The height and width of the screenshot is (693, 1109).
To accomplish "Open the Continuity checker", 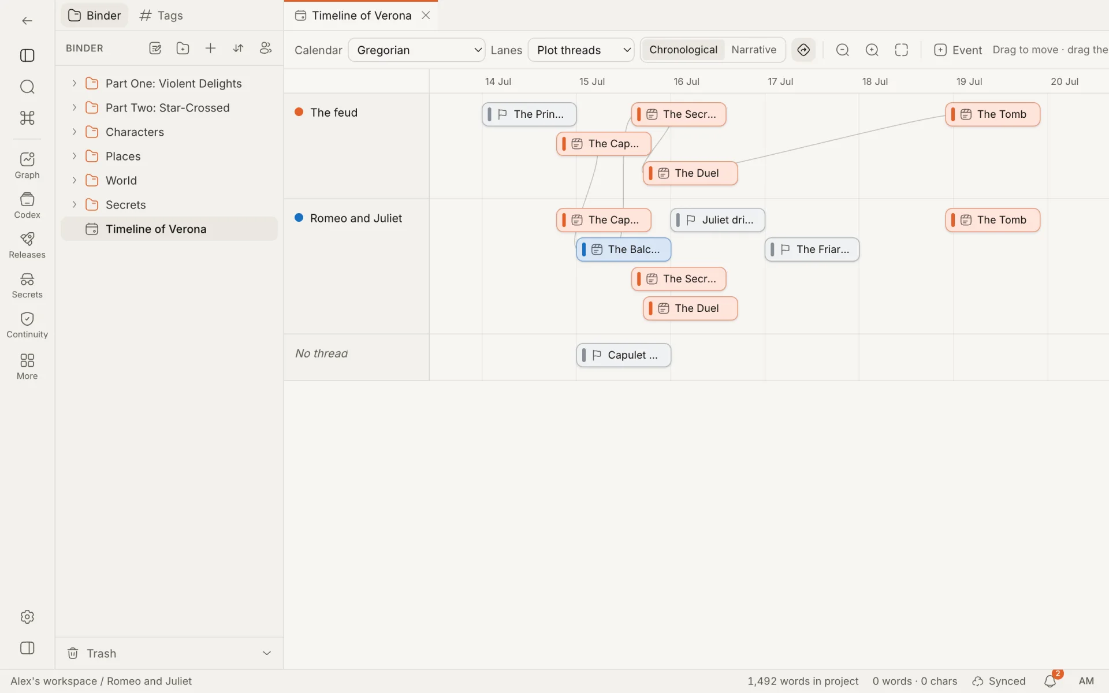I will coord(27,325).
